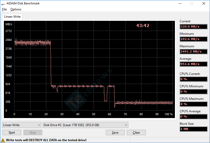Click the Minimum 102.6 MB/s value field
The image size is (210, 143).
tap(194, 39)
